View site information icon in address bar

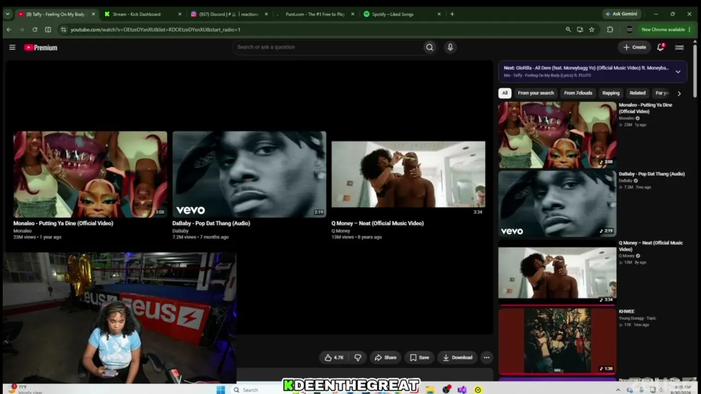63,30
